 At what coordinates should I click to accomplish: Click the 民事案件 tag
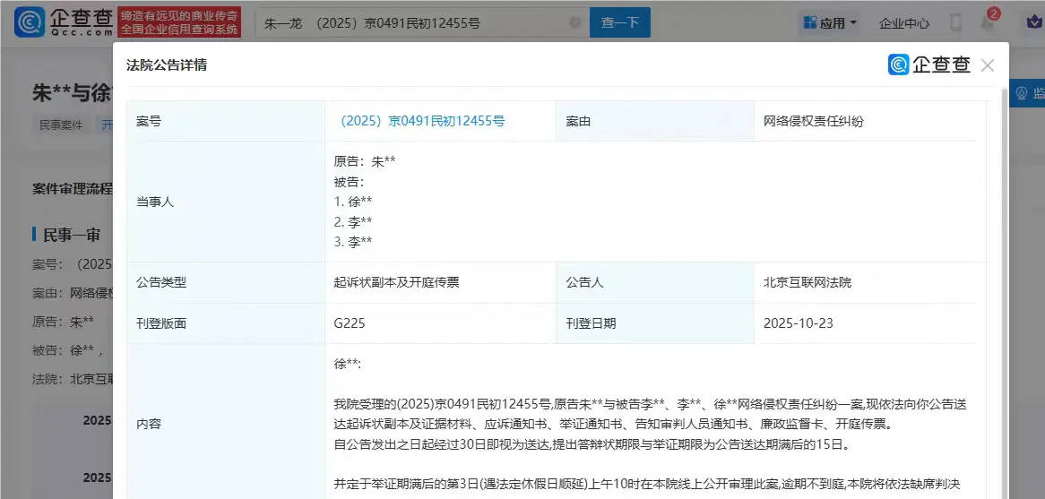[x=61, y=125]
